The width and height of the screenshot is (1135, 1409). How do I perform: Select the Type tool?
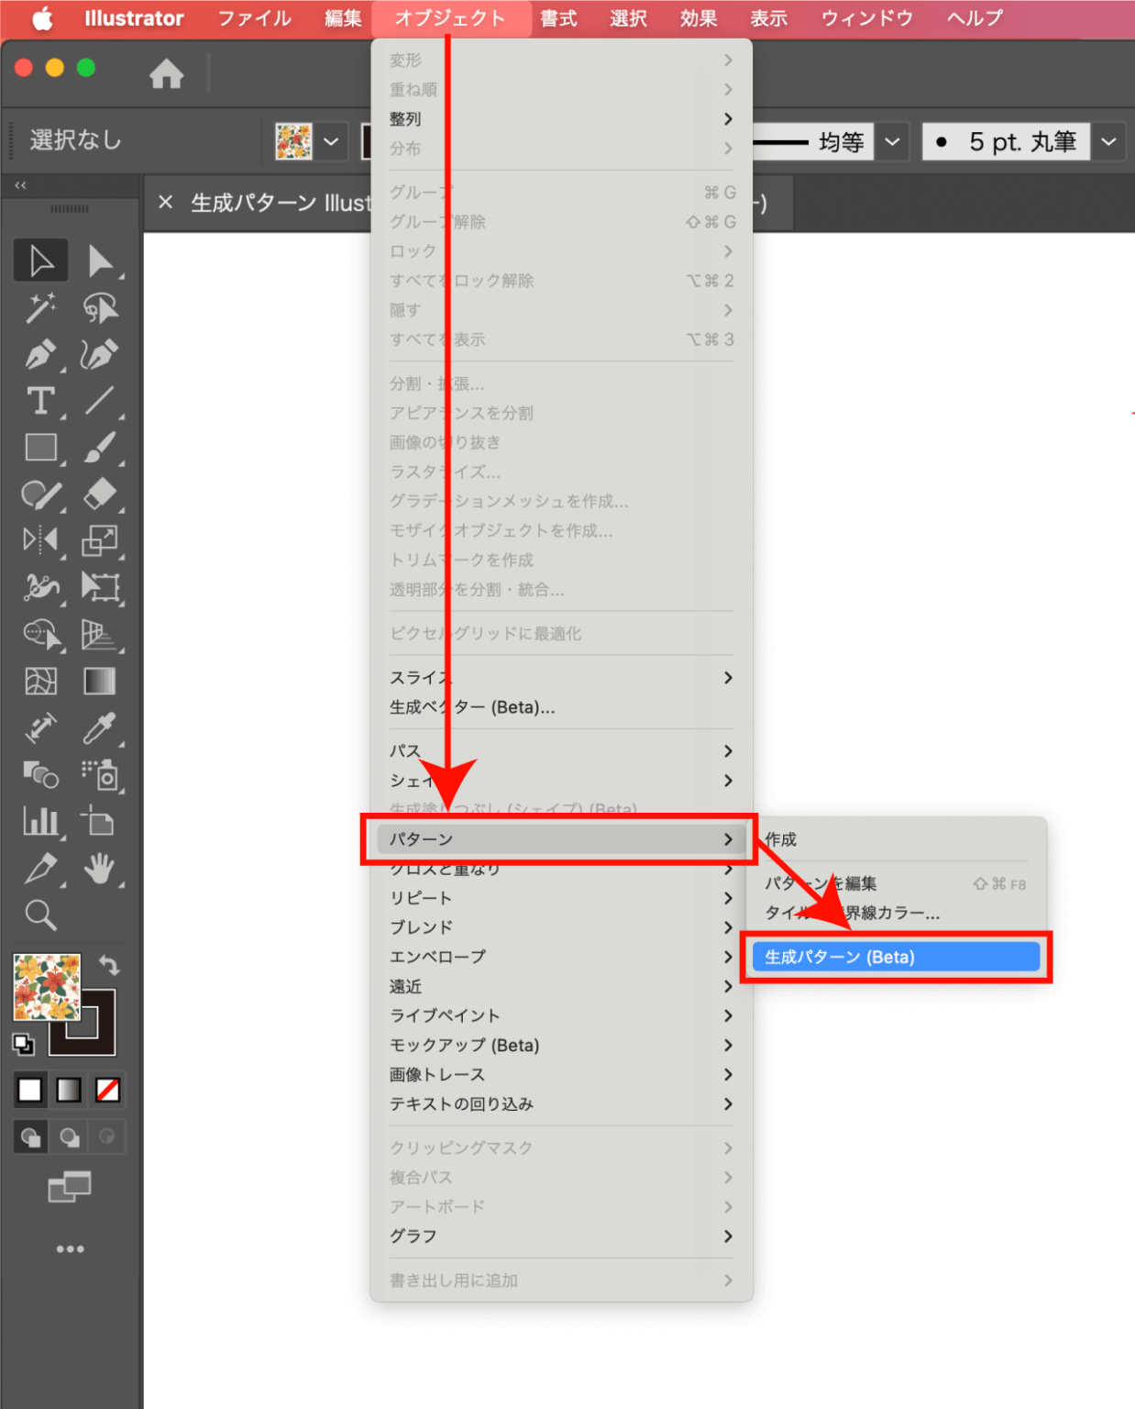coord(41,401)
